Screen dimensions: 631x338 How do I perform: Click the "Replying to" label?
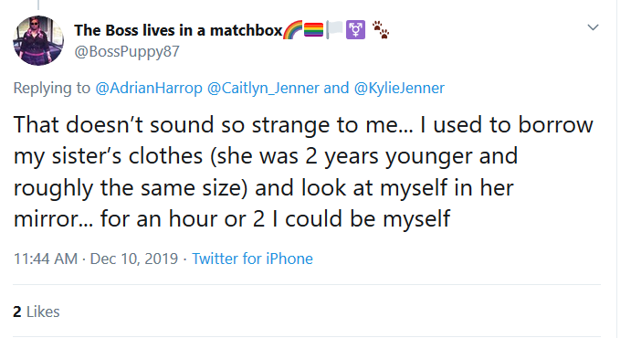[x=52, y=88]
